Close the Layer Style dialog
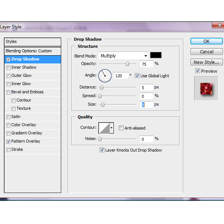The height and width of the screenshot is (224, 224). coord(218,25)
